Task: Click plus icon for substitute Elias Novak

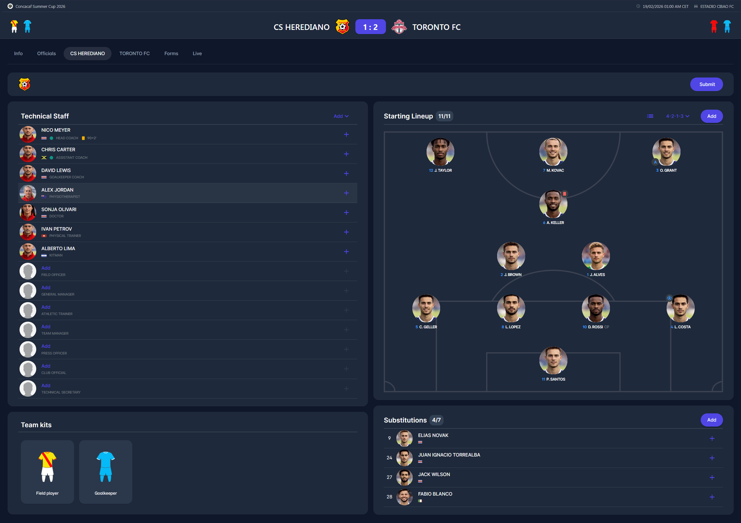Action: (712, 439)
